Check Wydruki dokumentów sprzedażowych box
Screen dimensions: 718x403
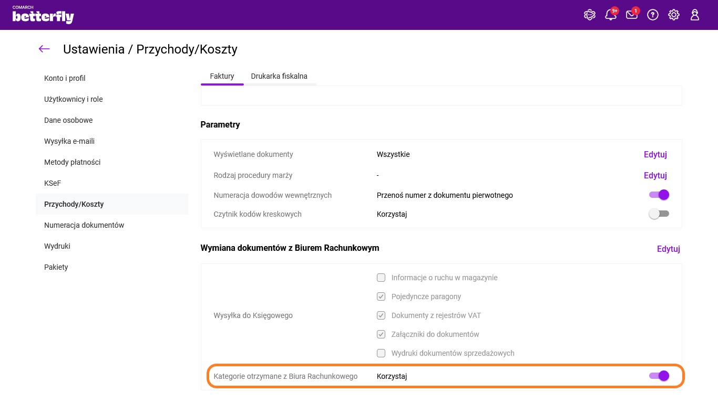point(381,353)
